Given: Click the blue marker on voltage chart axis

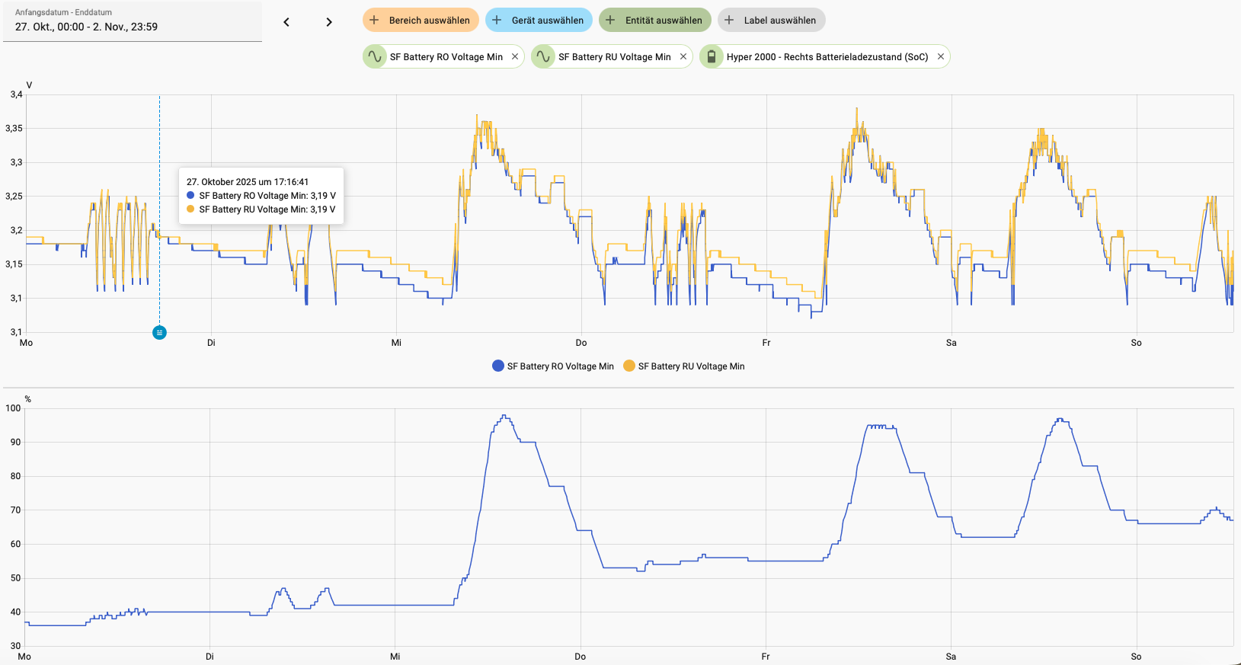Looking at the screenshot, I should (159, 332).
